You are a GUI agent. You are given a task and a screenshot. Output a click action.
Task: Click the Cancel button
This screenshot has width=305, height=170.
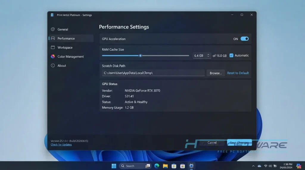point(212,143)
